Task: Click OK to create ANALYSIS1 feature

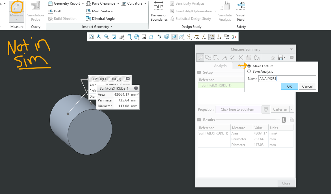Action: coord(289,86)
